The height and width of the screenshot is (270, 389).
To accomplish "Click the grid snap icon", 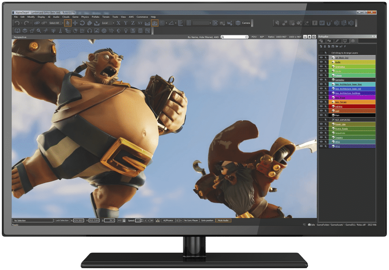I will click(x=162, y=23).
